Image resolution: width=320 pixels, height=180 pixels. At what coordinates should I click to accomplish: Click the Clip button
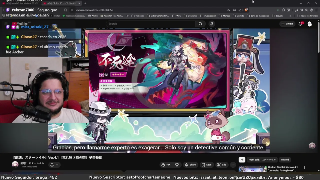tap(221, 165)
